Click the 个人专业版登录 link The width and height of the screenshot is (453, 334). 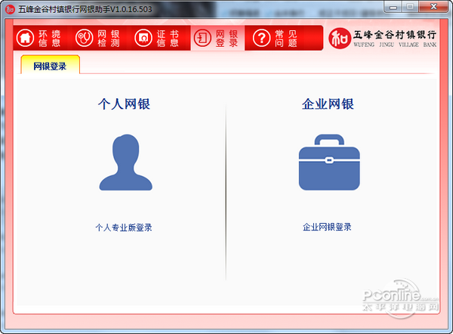pyautogui.click(x=124, y=227)
